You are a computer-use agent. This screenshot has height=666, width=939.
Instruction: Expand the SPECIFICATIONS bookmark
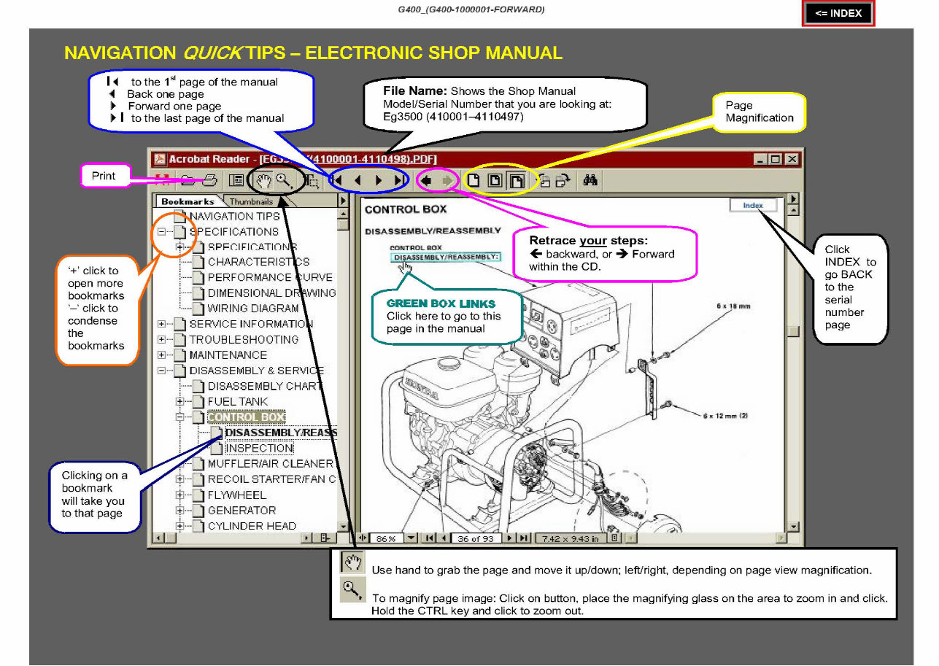point(162,231)
